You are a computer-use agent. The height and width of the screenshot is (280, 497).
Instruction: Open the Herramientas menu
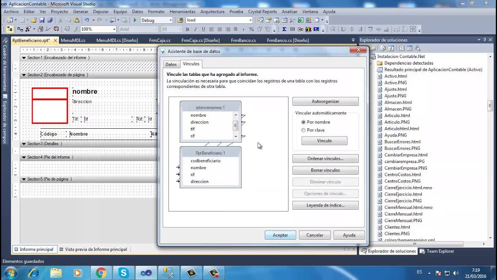(182, 12)
